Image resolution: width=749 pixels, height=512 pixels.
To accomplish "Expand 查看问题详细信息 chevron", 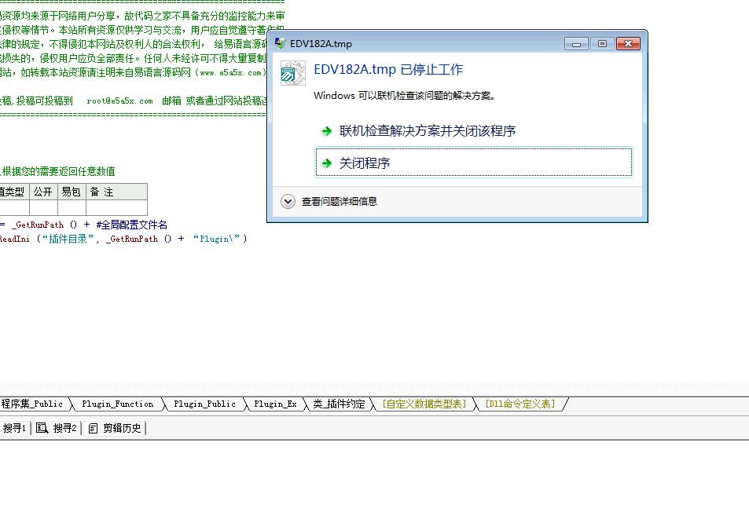I will (x=288, y=201).
